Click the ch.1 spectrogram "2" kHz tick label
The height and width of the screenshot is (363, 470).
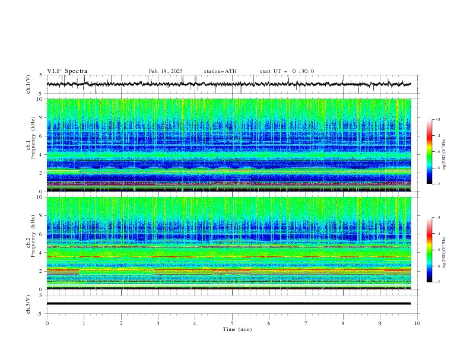coord(42,173)
